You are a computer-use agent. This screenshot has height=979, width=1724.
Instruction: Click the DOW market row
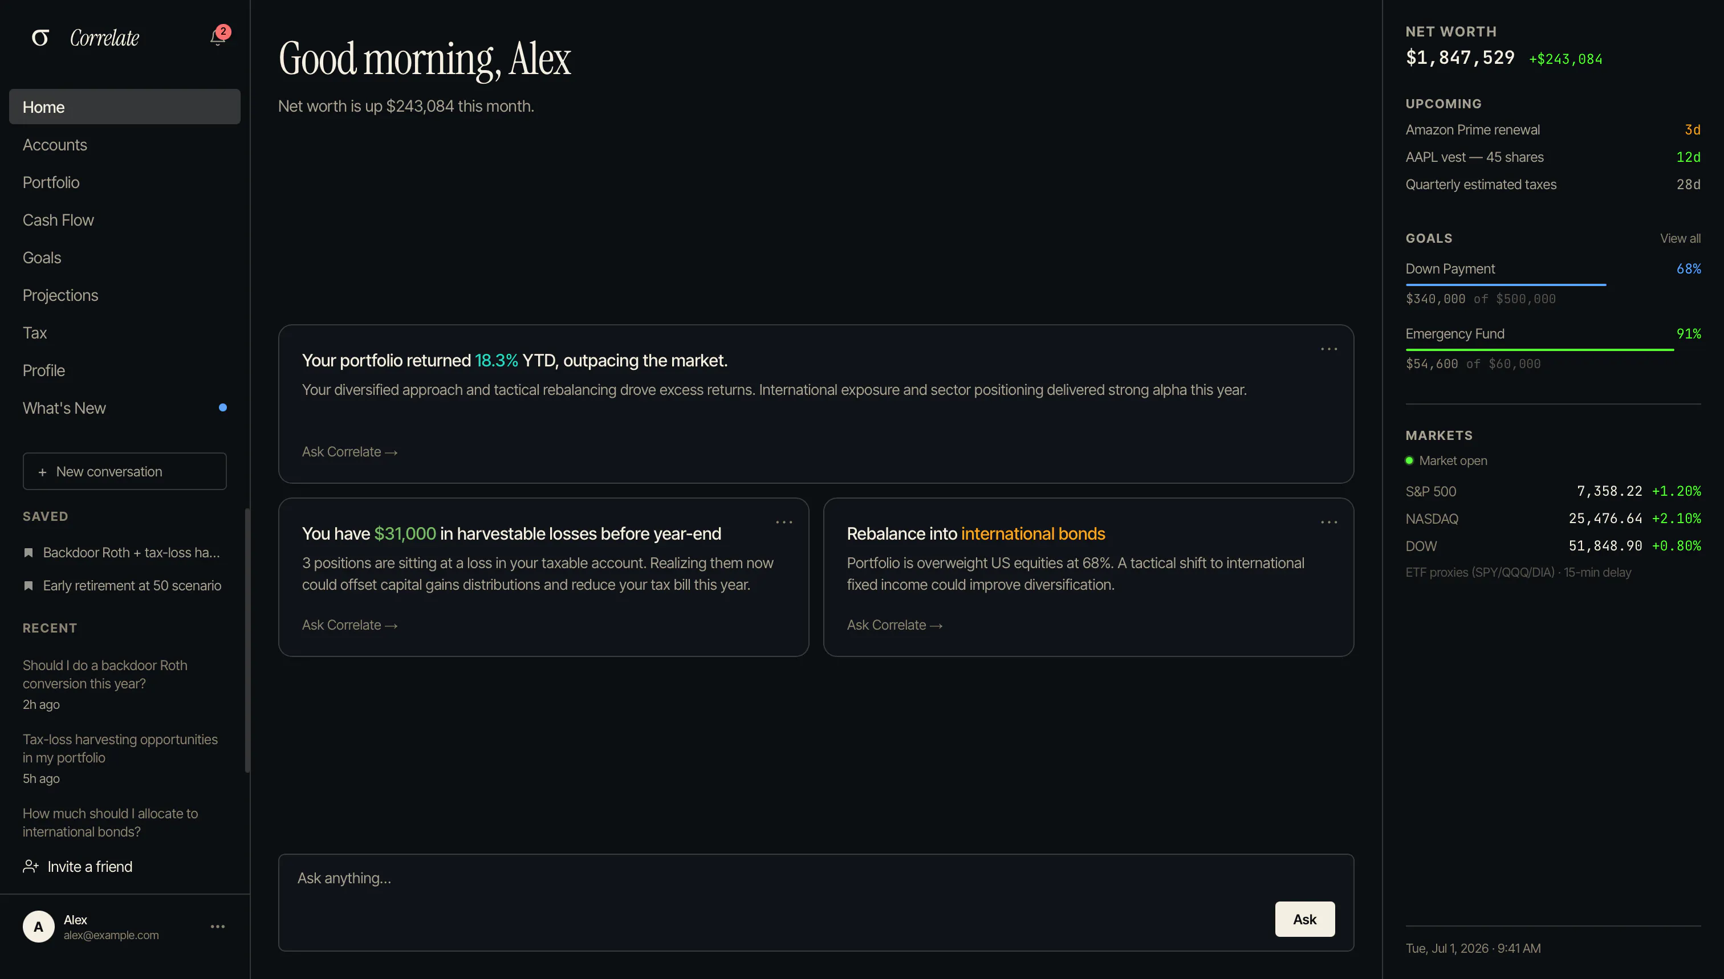1553,546
